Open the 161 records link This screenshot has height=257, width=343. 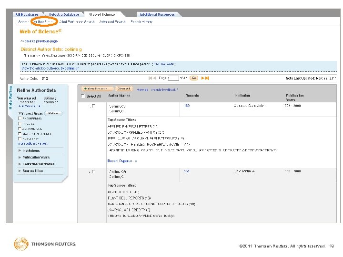pyautogui.click(x=187, y=171)
